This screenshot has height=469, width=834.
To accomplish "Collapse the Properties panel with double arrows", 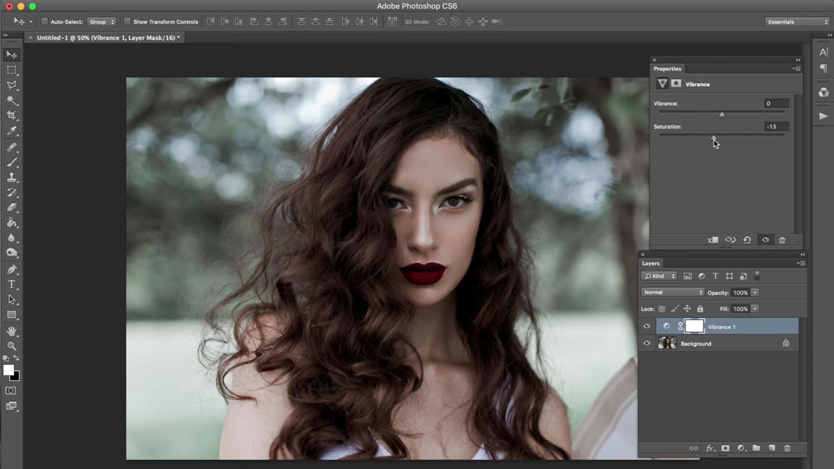I will [798, 60].
